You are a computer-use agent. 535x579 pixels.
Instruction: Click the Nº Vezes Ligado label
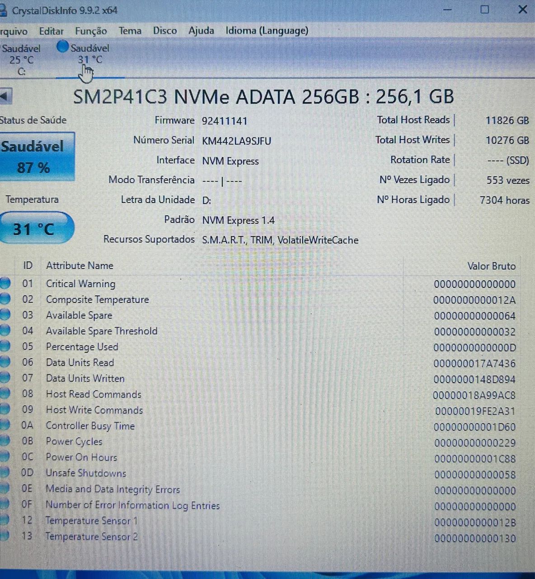pyautogui.click(x=414, y=180)
